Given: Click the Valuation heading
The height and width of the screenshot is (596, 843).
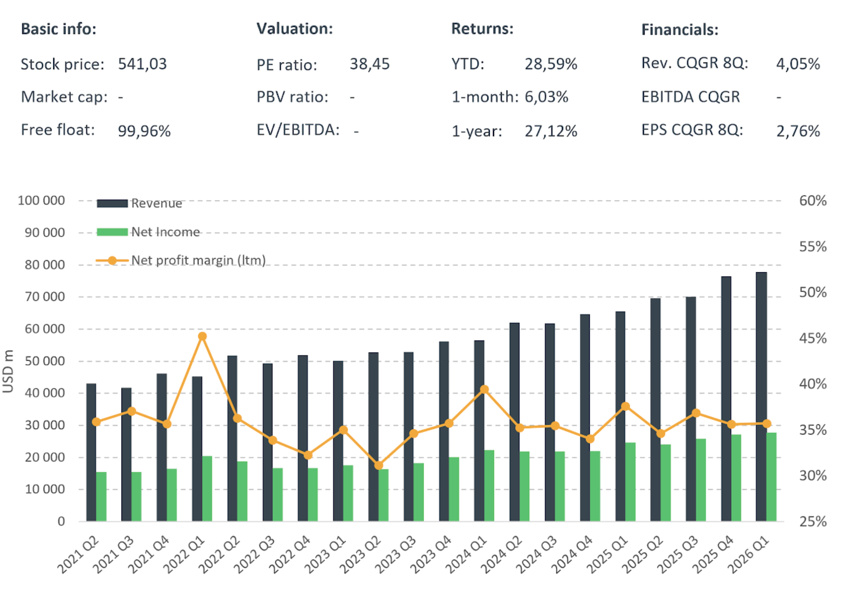Looking at the screenshot, I should [294, 29].
